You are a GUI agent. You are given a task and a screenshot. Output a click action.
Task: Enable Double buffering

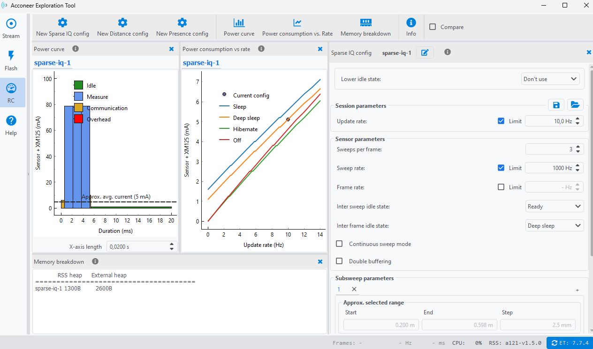click(x=339, y=261)
